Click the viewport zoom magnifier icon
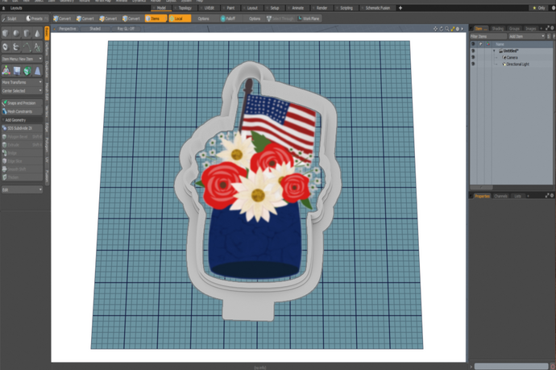 (446, 29)
